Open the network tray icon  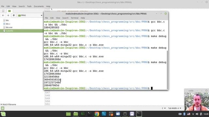point(193,114)
